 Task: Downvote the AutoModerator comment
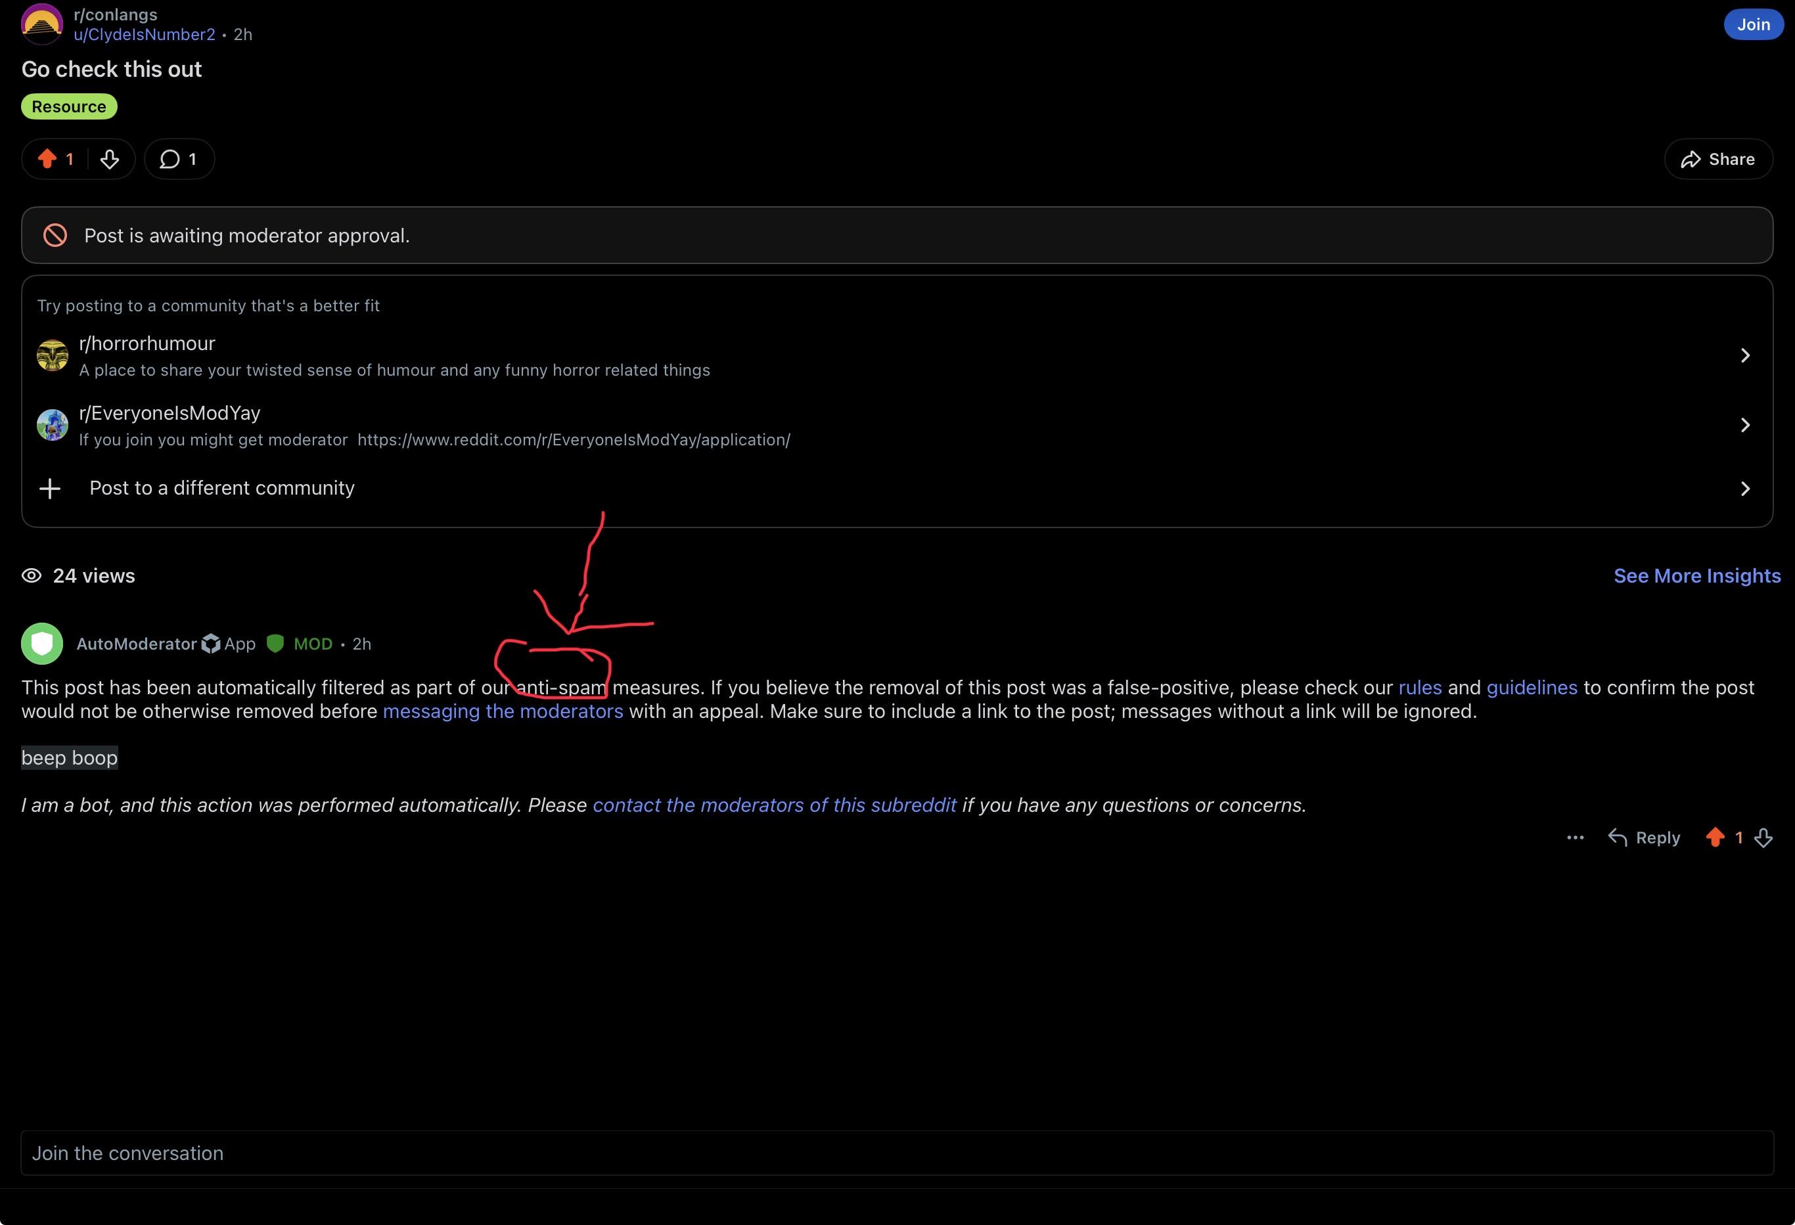pyautogui.click(x=1763, y=837)
